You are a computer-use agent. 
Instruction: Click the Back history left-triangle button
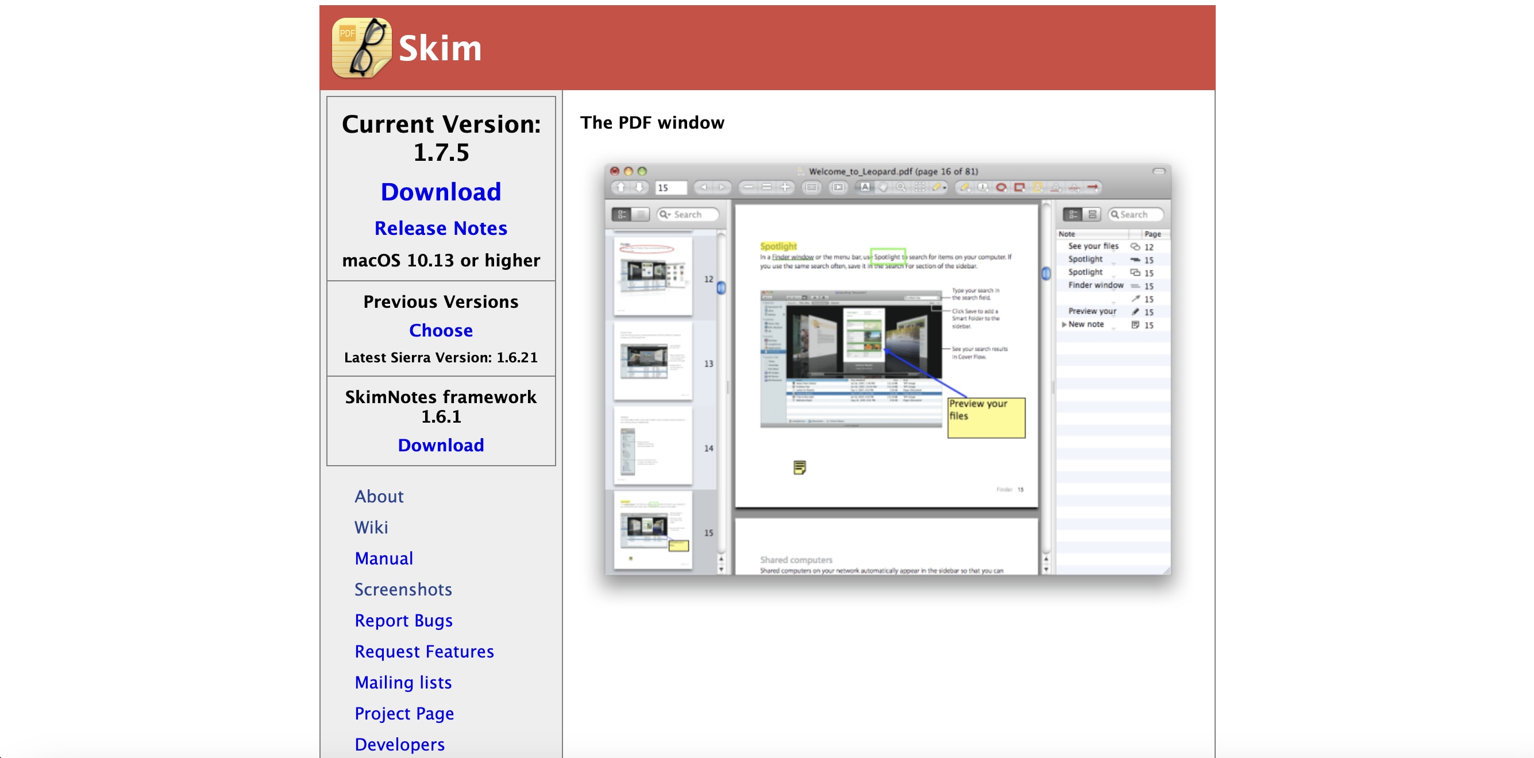coord(704,187)
